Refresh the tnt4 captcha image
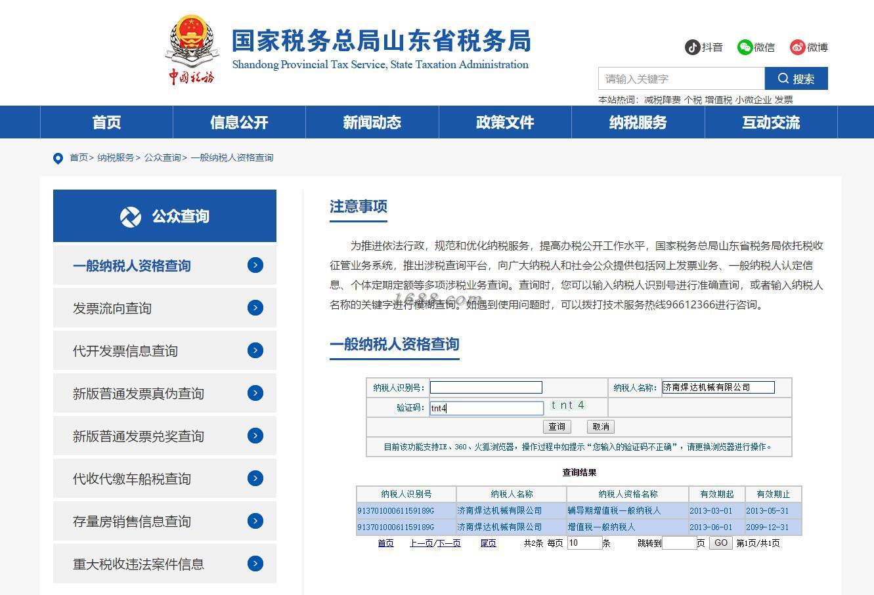 tap(568, 406)
